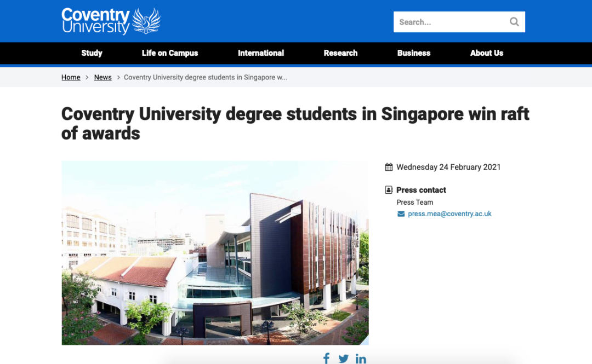Click the article headline text

tap(295, 123)
